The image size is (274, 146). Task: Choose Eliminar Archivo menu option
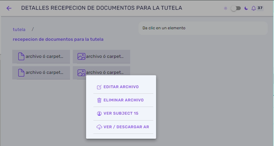point(124,100)
